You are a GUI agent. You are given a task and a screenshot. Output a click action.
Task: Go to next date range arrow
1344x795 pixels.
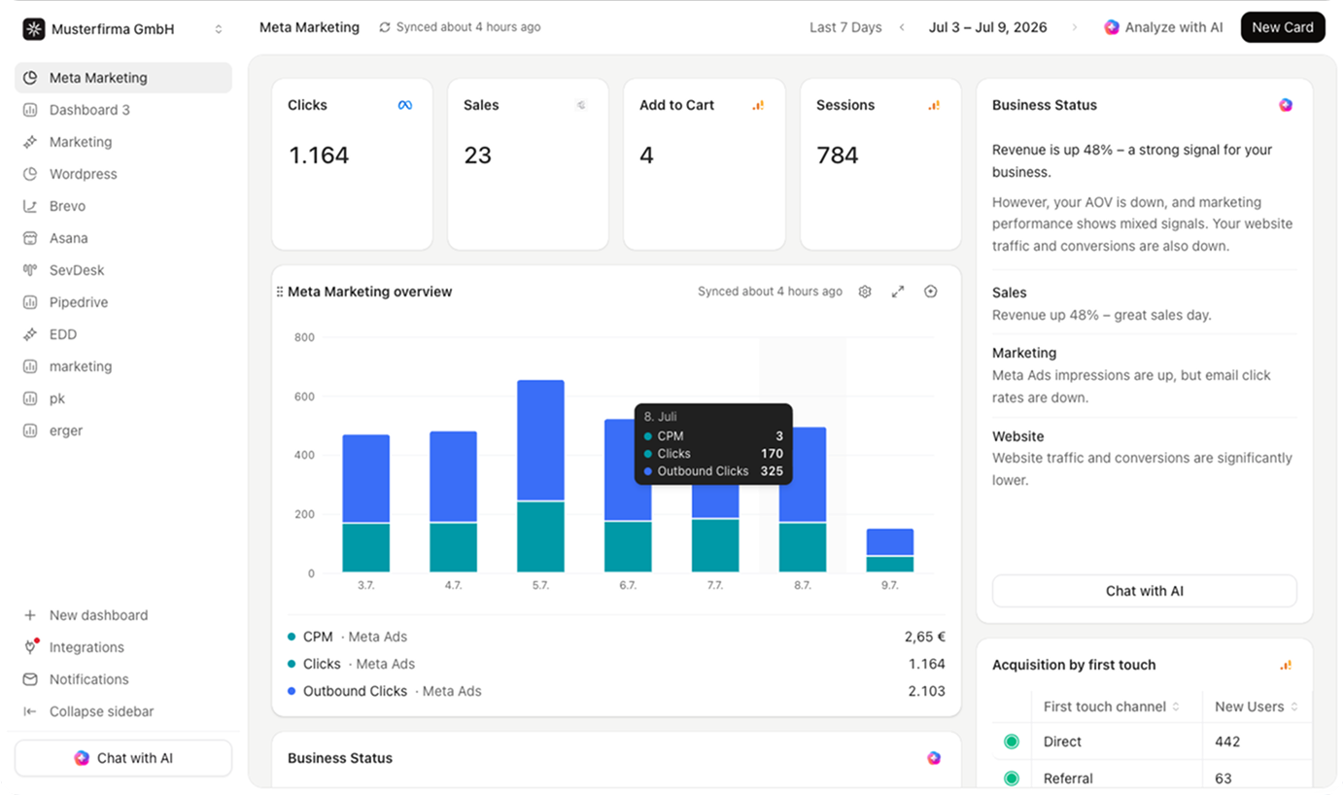[x=1075, y=27]
